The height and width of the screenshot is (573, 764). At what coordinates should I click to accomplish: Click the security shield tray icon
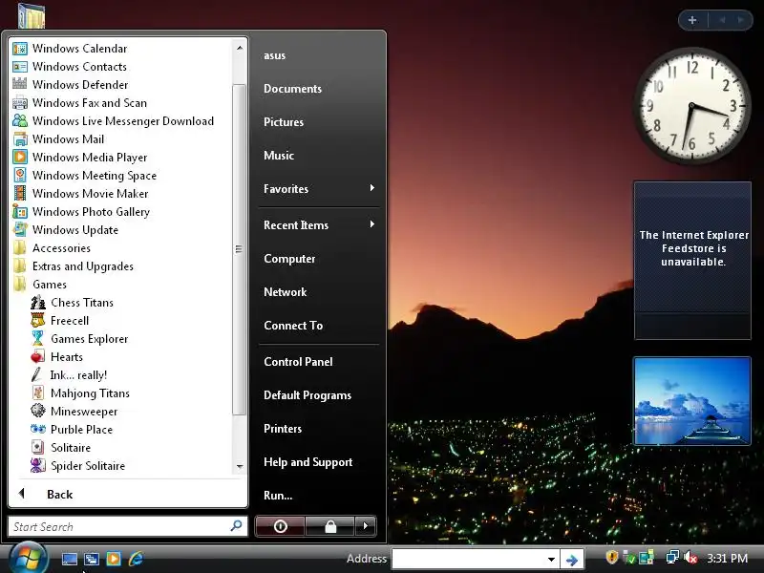click(612, 558)
